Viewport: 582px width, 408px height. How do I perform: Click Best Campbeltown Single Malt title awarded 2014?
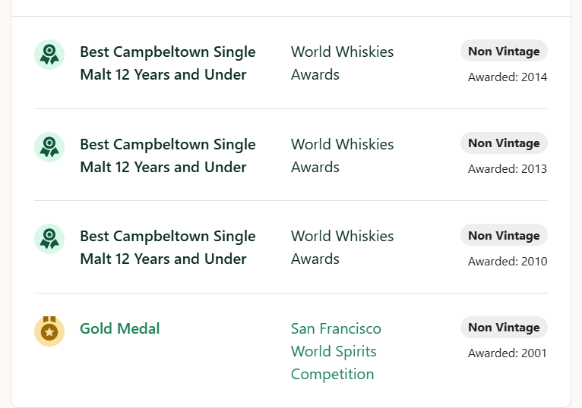coord(168,63)
